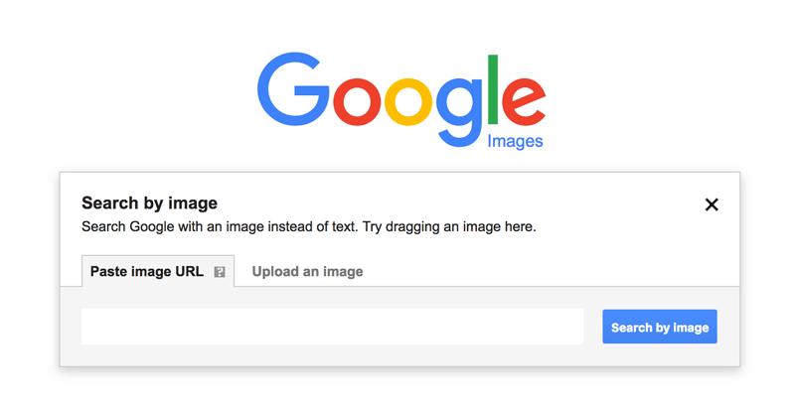Click empty tab strip right of Upload tab
This screenshot has width=795, height=407.
[x=547, y=270]
